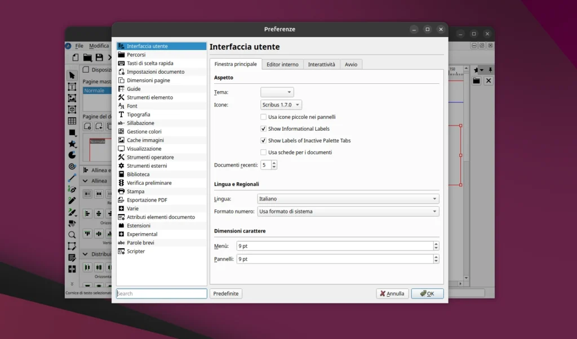Open the Tema dropdown

[x=277, y=92]
